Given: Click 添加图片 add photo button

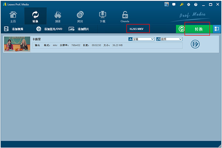Looking at the screenshot, I should [x=79, y=29].
